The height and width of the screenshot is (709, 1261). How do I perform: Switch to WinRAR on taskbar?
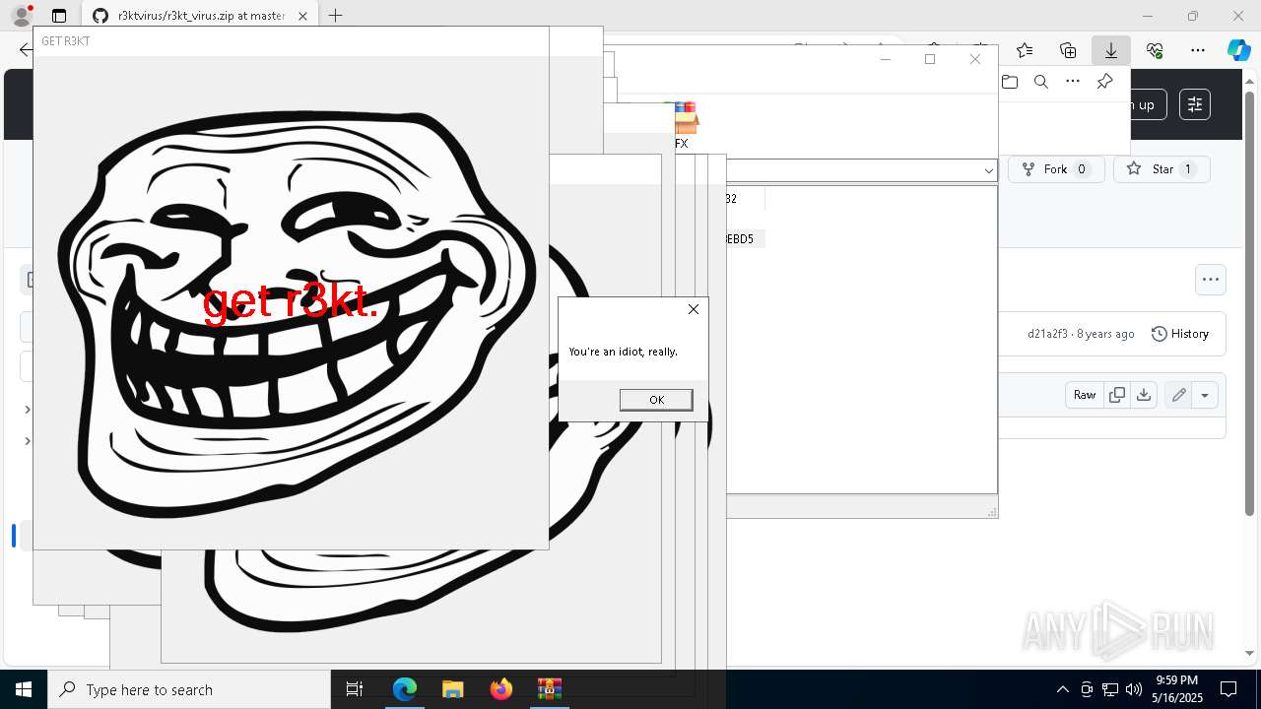549,689
